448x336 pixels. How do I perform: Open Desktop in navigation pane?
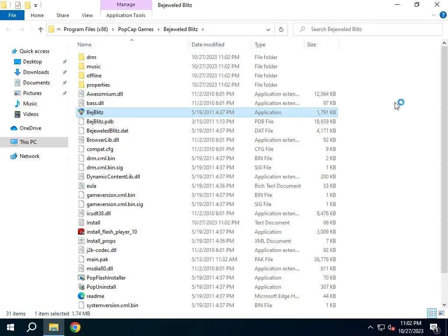[x=32, y=62]
